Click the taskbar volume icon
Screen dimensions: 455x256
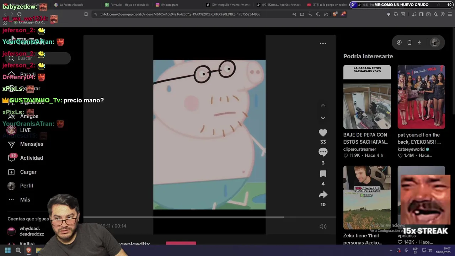(430, 250)
